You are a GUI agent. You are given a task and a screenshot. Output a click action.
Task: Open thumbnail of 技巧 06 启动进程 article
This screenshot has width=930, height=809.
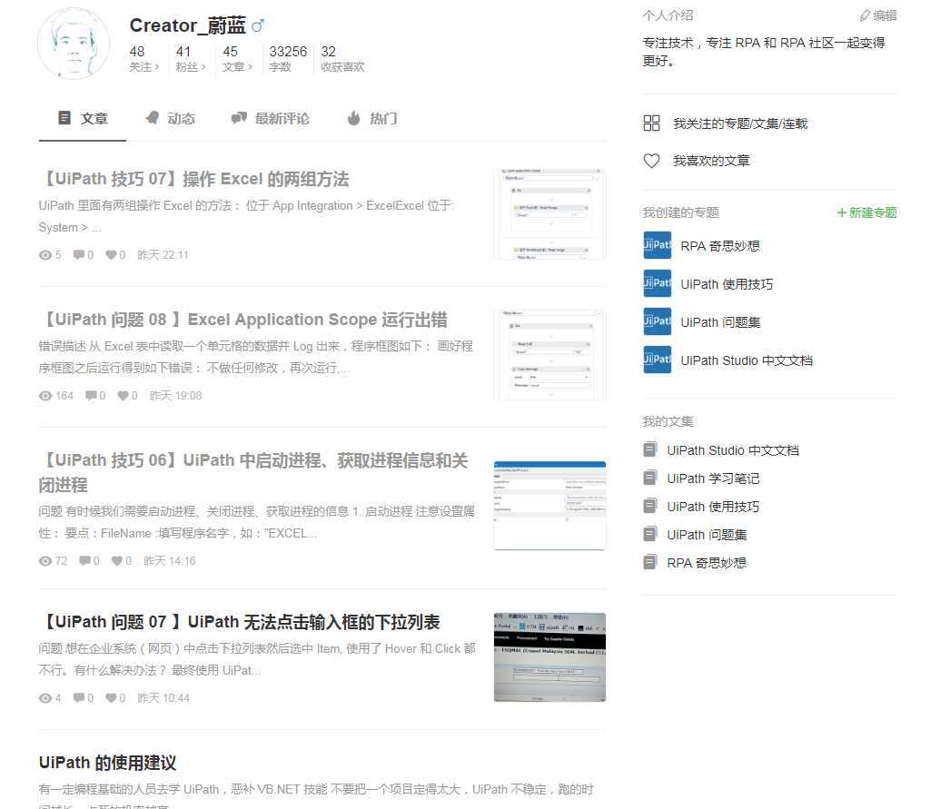click(549, 506)
